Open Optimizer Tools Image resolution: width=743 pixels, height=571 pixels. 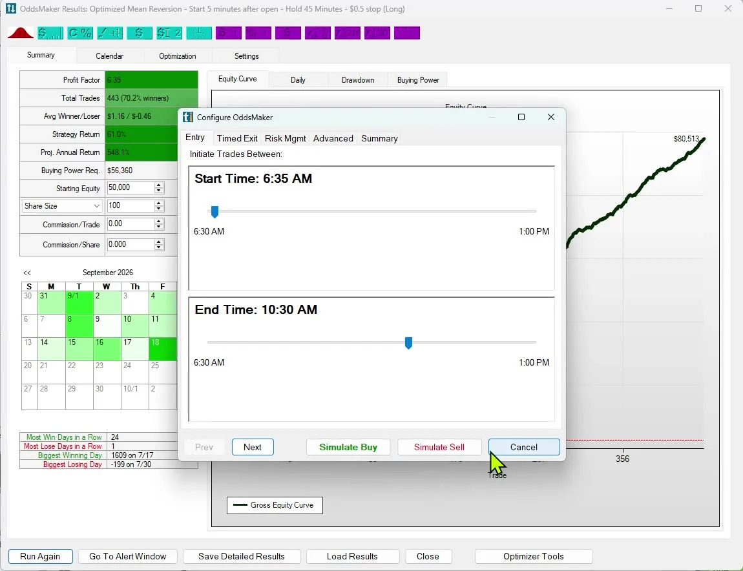coord(534,556)
